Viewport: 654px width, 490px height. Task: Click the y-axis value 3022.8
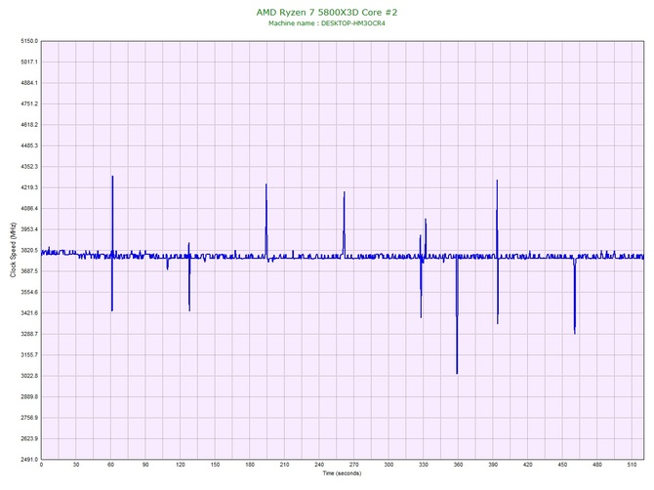pyautogui.click(x=29, y=376)
